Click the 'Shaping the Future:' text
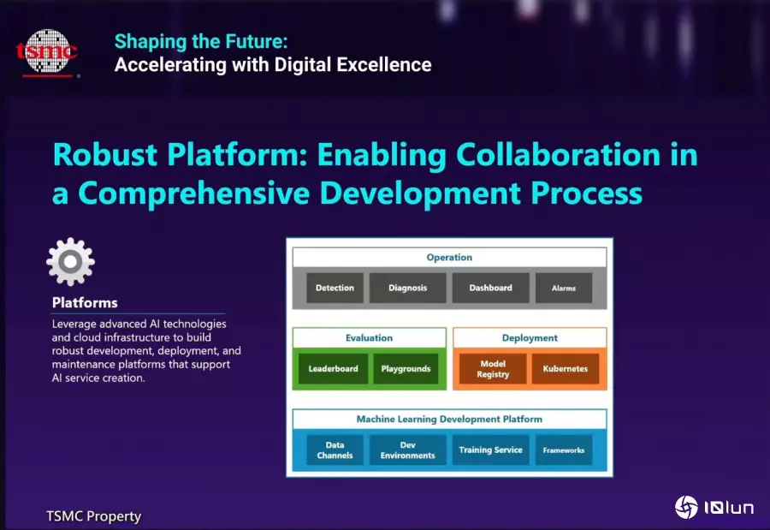The image size is (770, 530). (201, 41)
